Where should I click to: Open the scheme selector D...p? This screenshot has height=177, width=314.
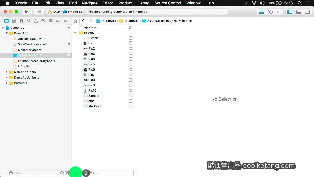point(54,12)
